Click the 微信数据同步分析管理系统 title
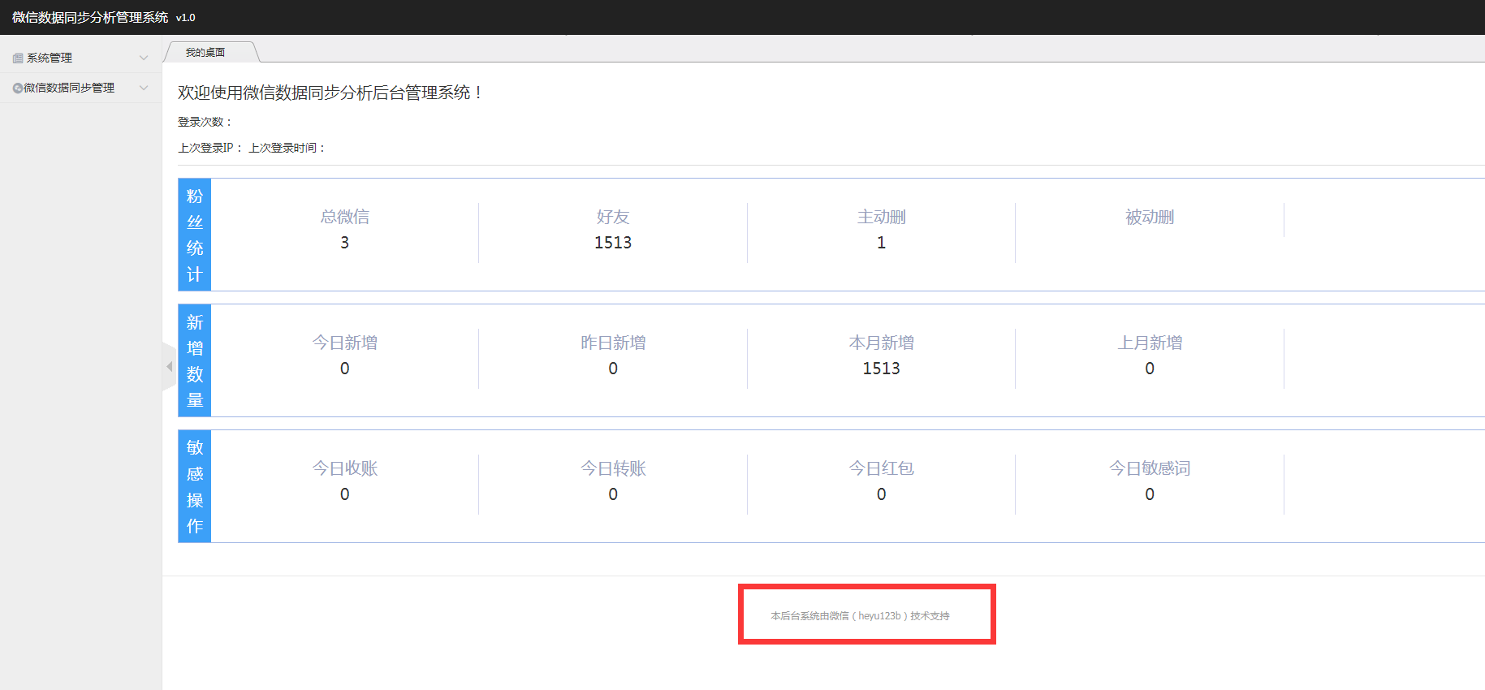Image resolution: width=1485 pixels, height=690 pixels. coord(90,17)
